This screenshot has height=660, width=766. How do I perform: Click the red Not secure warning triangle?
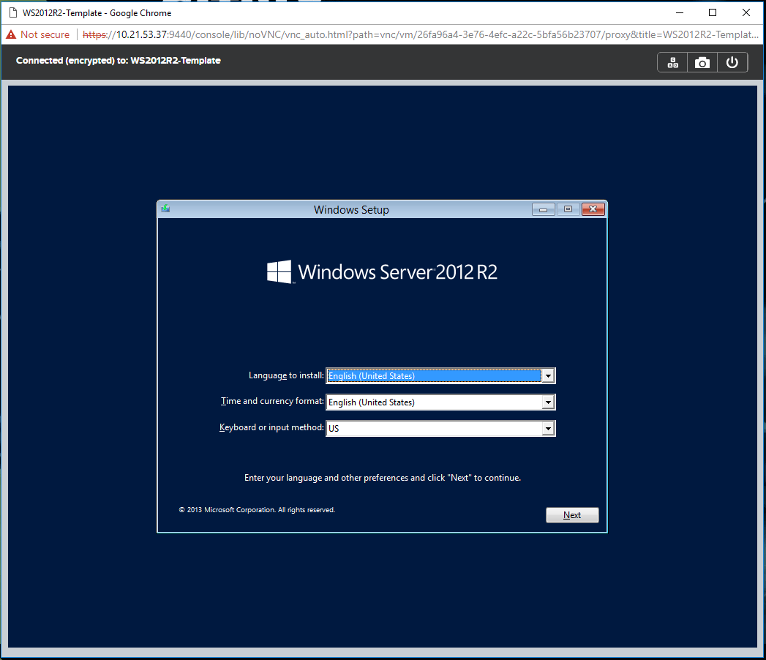point(10,34)
